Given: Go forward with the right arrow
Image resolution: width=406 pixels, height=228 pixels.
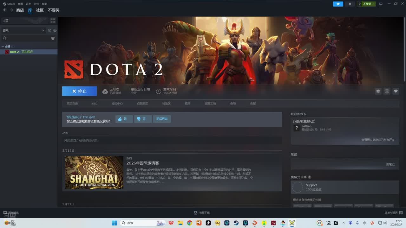Looking at the screenshot, I should (12, 10).
